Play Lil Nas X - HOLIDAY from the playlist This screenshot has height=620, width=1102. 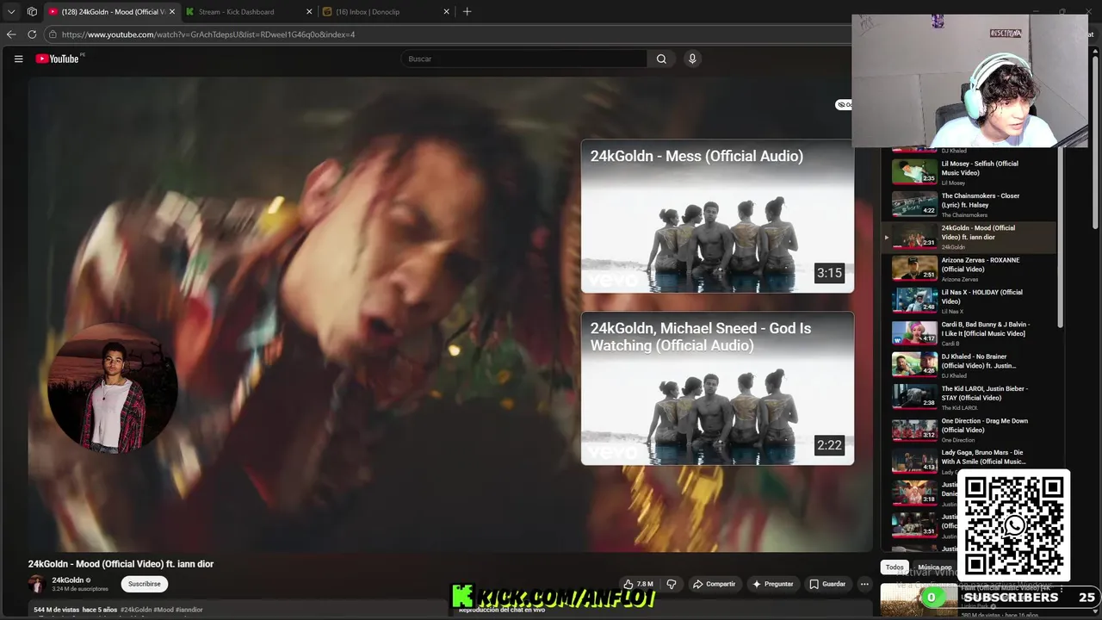pyautogui.click(x=969, y=301)
